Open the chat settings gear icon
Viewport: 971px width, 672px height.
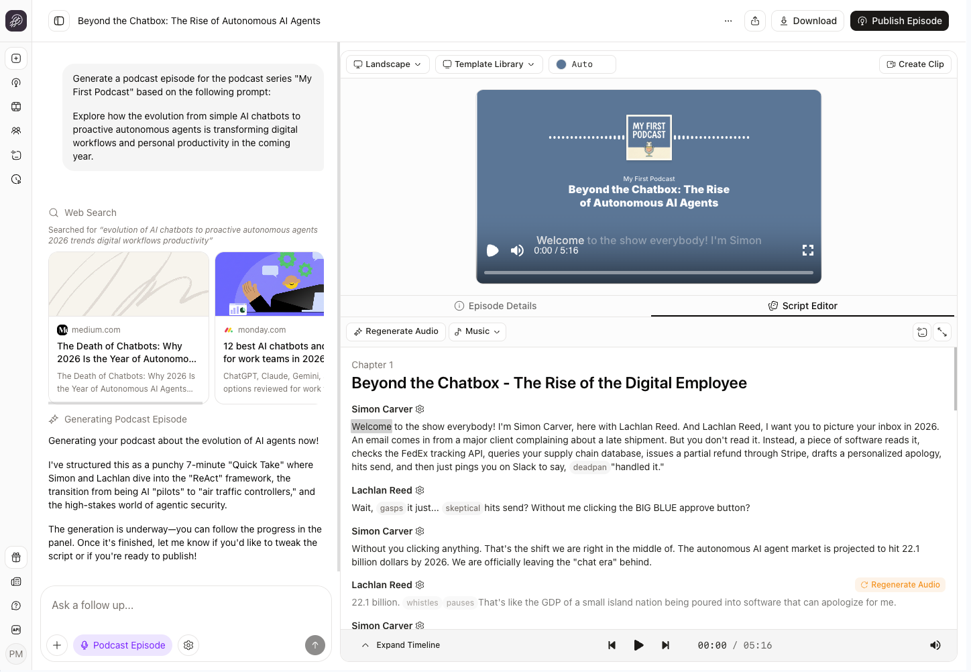(188, 645)
